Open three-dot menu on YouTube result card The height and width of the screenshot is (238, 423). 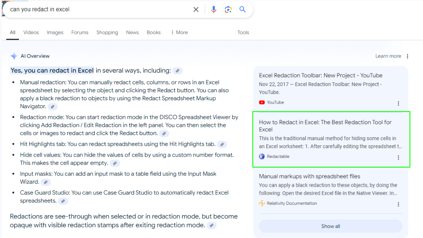(398, 103)
